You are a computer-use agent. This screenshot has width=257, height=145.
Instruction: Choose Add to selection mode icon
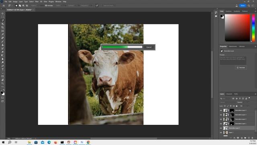tap(20, 6)
